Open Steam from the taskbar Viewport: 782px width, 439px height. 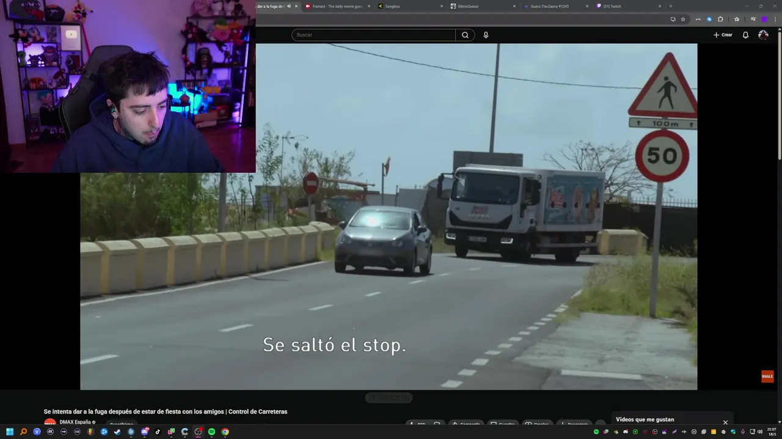(117, 432)
